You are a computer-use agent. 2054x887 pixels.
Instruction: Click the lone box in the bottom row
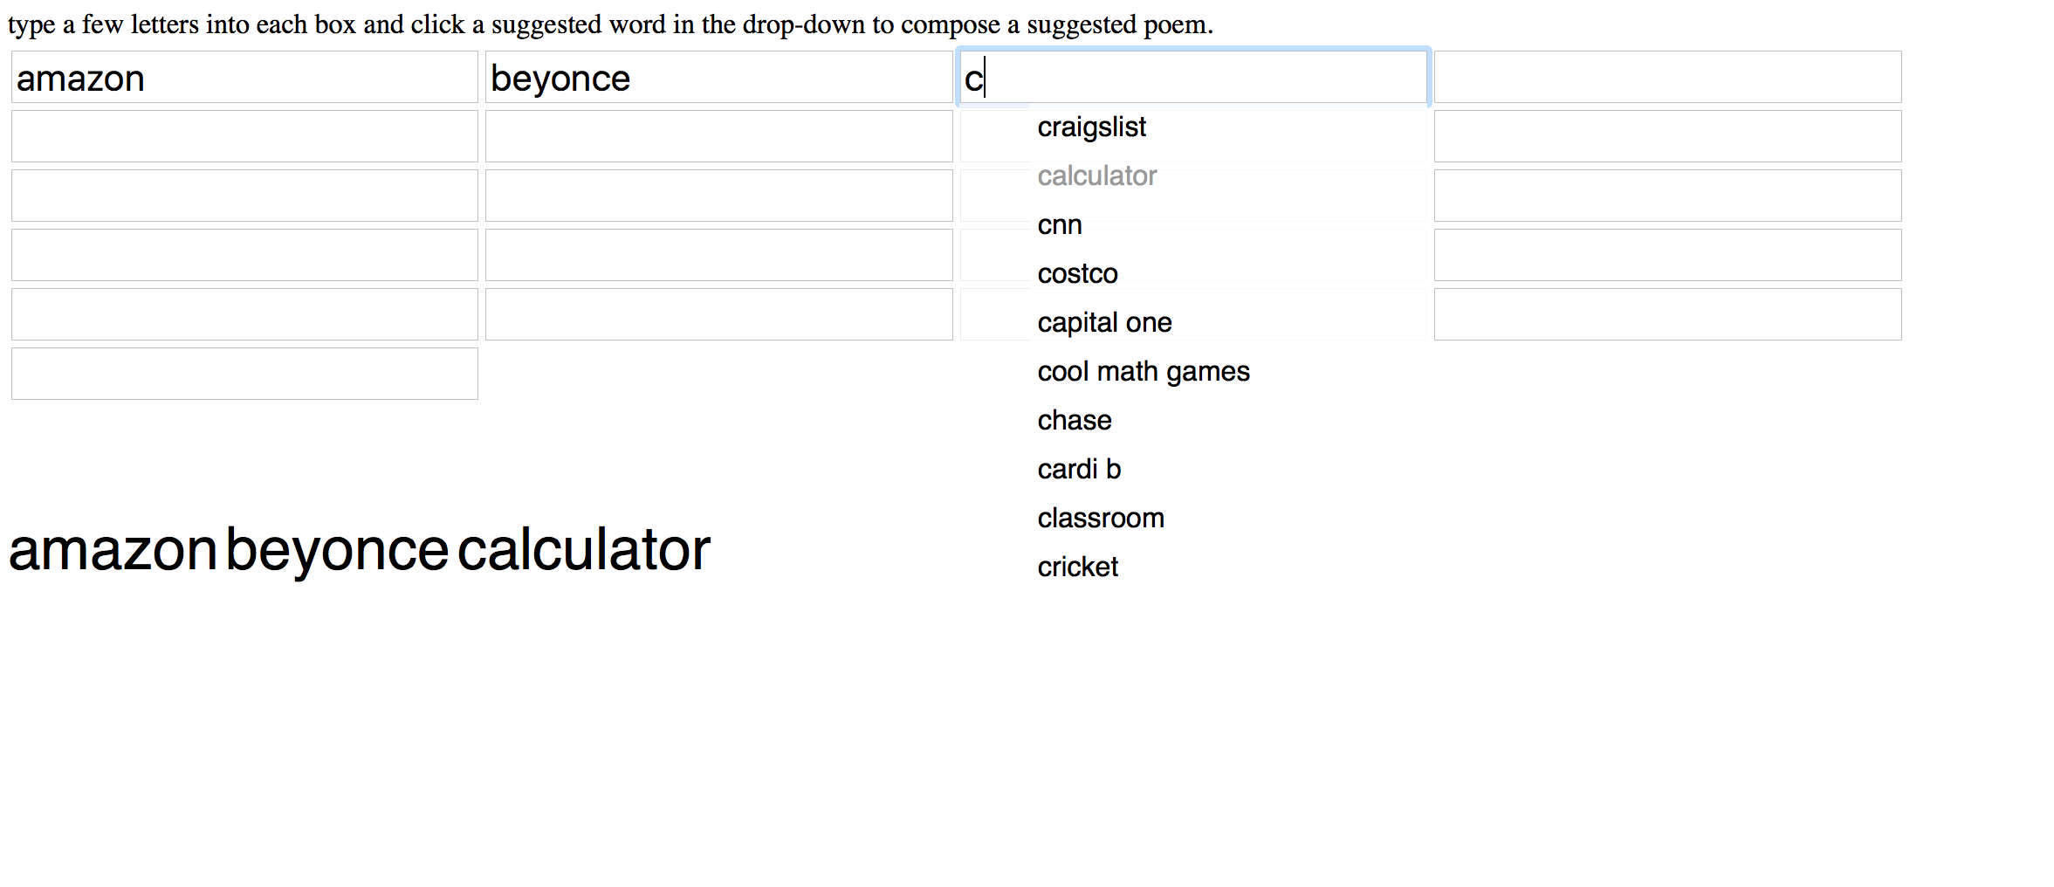tap(244, 374)
